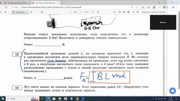The width and height of the screenshot is (180, 101).
Task: Open the notification center icon
Action: point(176,98)
